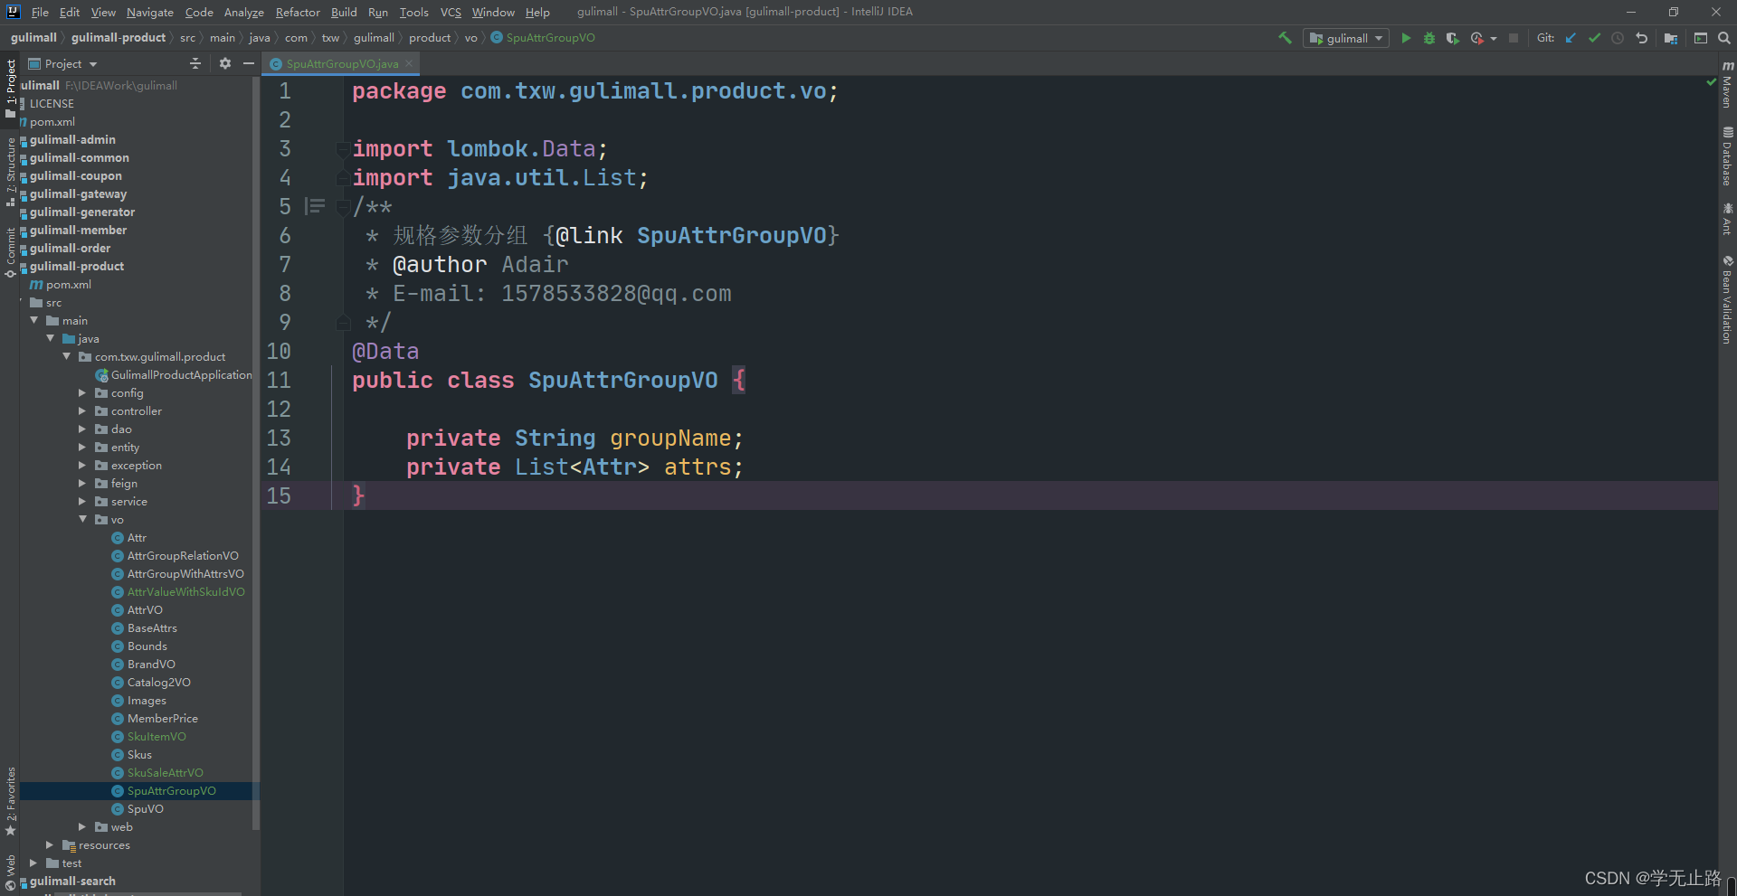The image size is (1737, 896).
Task: Click line number 13 in gutter
Action: 279,438
